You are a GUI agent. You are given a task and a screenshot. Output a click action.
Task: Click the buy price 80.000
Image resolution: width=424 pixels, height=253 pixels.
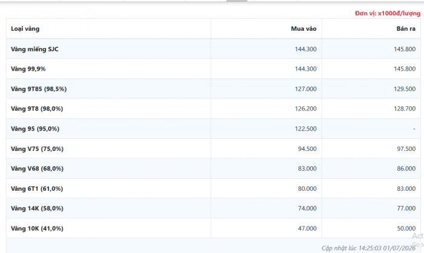(x=307, y=188)
